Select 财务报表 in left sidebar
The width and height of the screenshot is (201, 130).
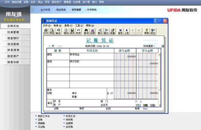(x=15, y=50)
